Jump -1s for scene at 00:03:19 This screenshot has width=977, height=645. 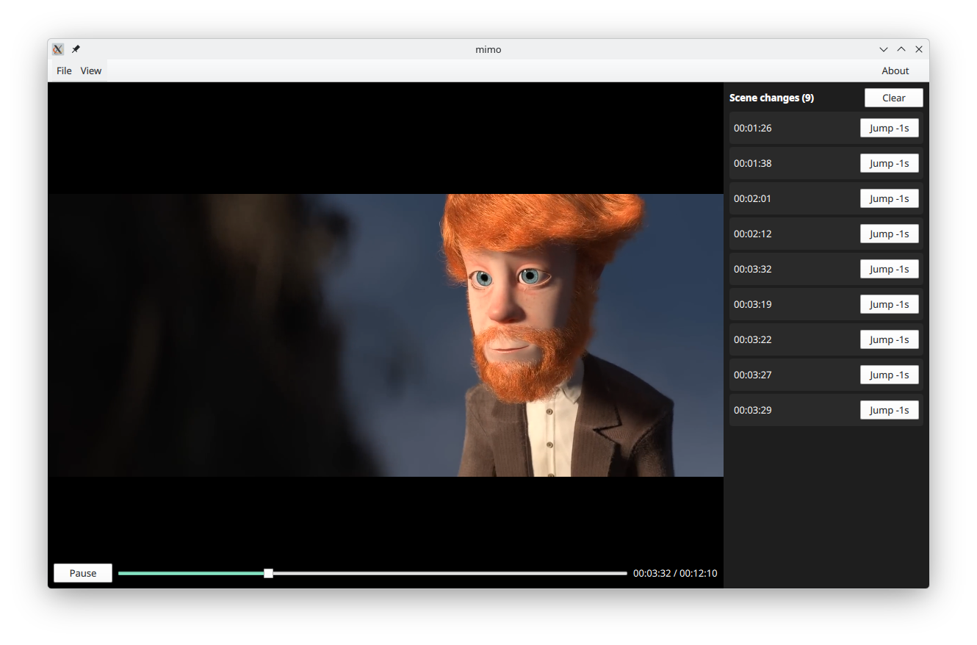click(890, 304)
